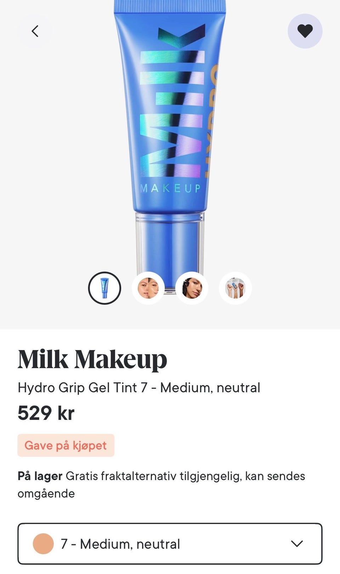Tap the 529 kr price
Viewport: 340px width, 574px height.
click(x=46, y=413)
